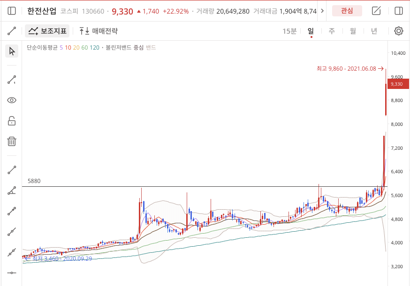Select the angle line tool
This screenshot has height=286, width=410.
12,191
